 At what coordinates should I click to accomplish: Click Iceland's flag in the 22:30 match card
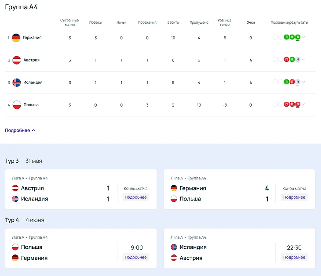pyautogui.click(x=174, y=247)
